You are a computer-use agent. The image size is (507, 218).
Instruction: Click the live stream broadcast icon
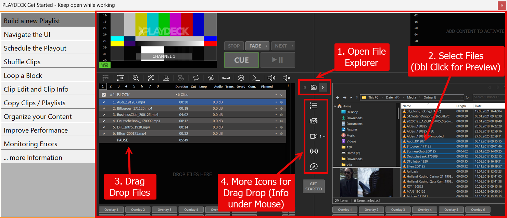coord(314,151)
